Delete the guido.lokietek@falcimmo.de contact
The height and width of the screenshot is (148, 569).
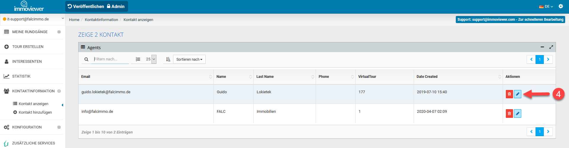509,94
